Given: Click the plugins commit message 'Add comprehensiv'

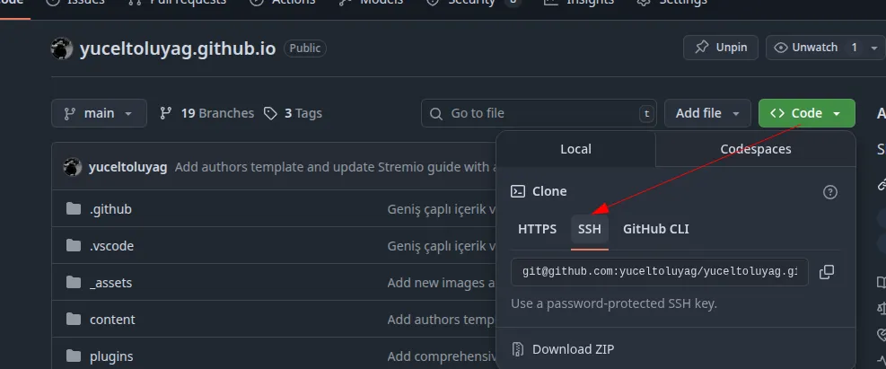Looking at the screenshot, I should click(x=442, y=356).
